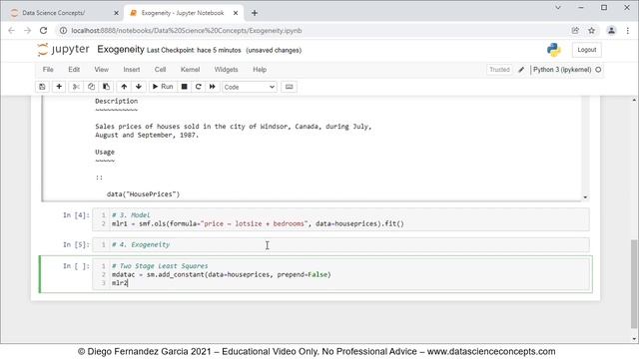This screenshot has width=639, height=359.
Task: Select the Exogeneity Jupyter Notebook tab
Action: [183, 13]
